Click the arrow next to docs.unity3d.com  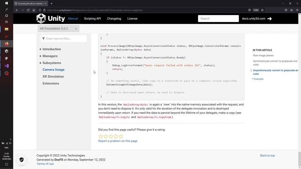(x=269, y=19)
